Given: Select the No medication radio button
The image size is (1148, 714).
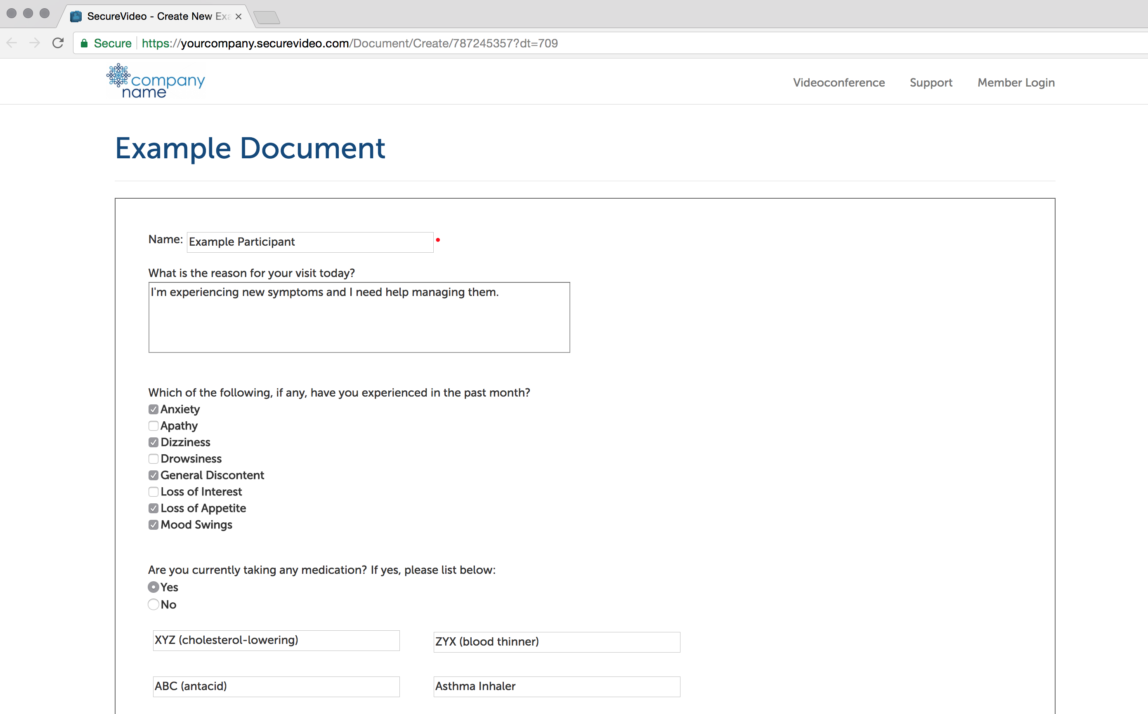Looking at the screenshot, I should [x=153, y=604].
